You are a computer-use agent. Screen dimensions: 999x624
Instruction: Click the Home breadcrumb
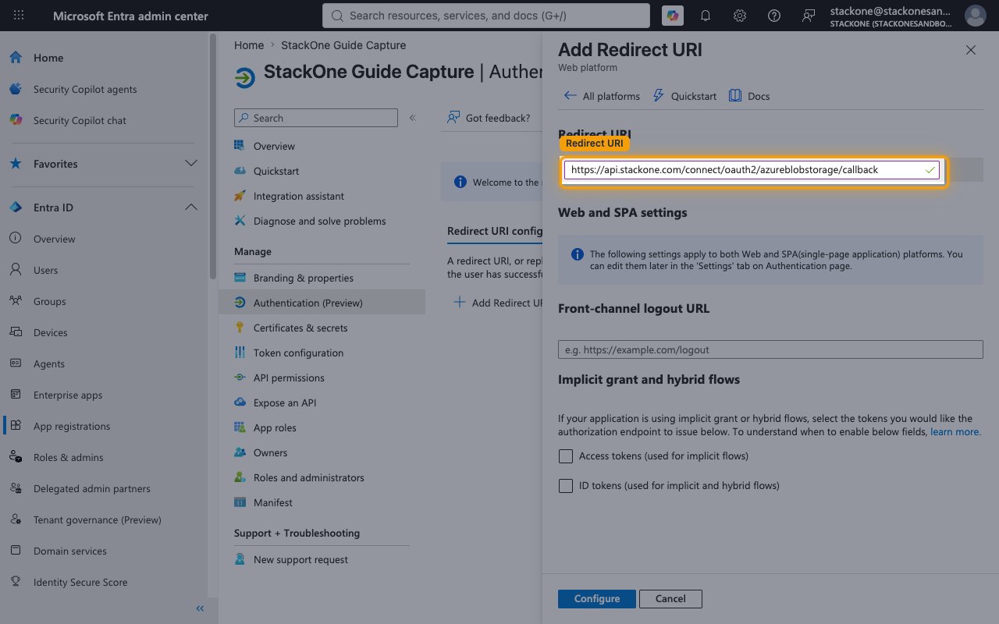coord(249,45)
